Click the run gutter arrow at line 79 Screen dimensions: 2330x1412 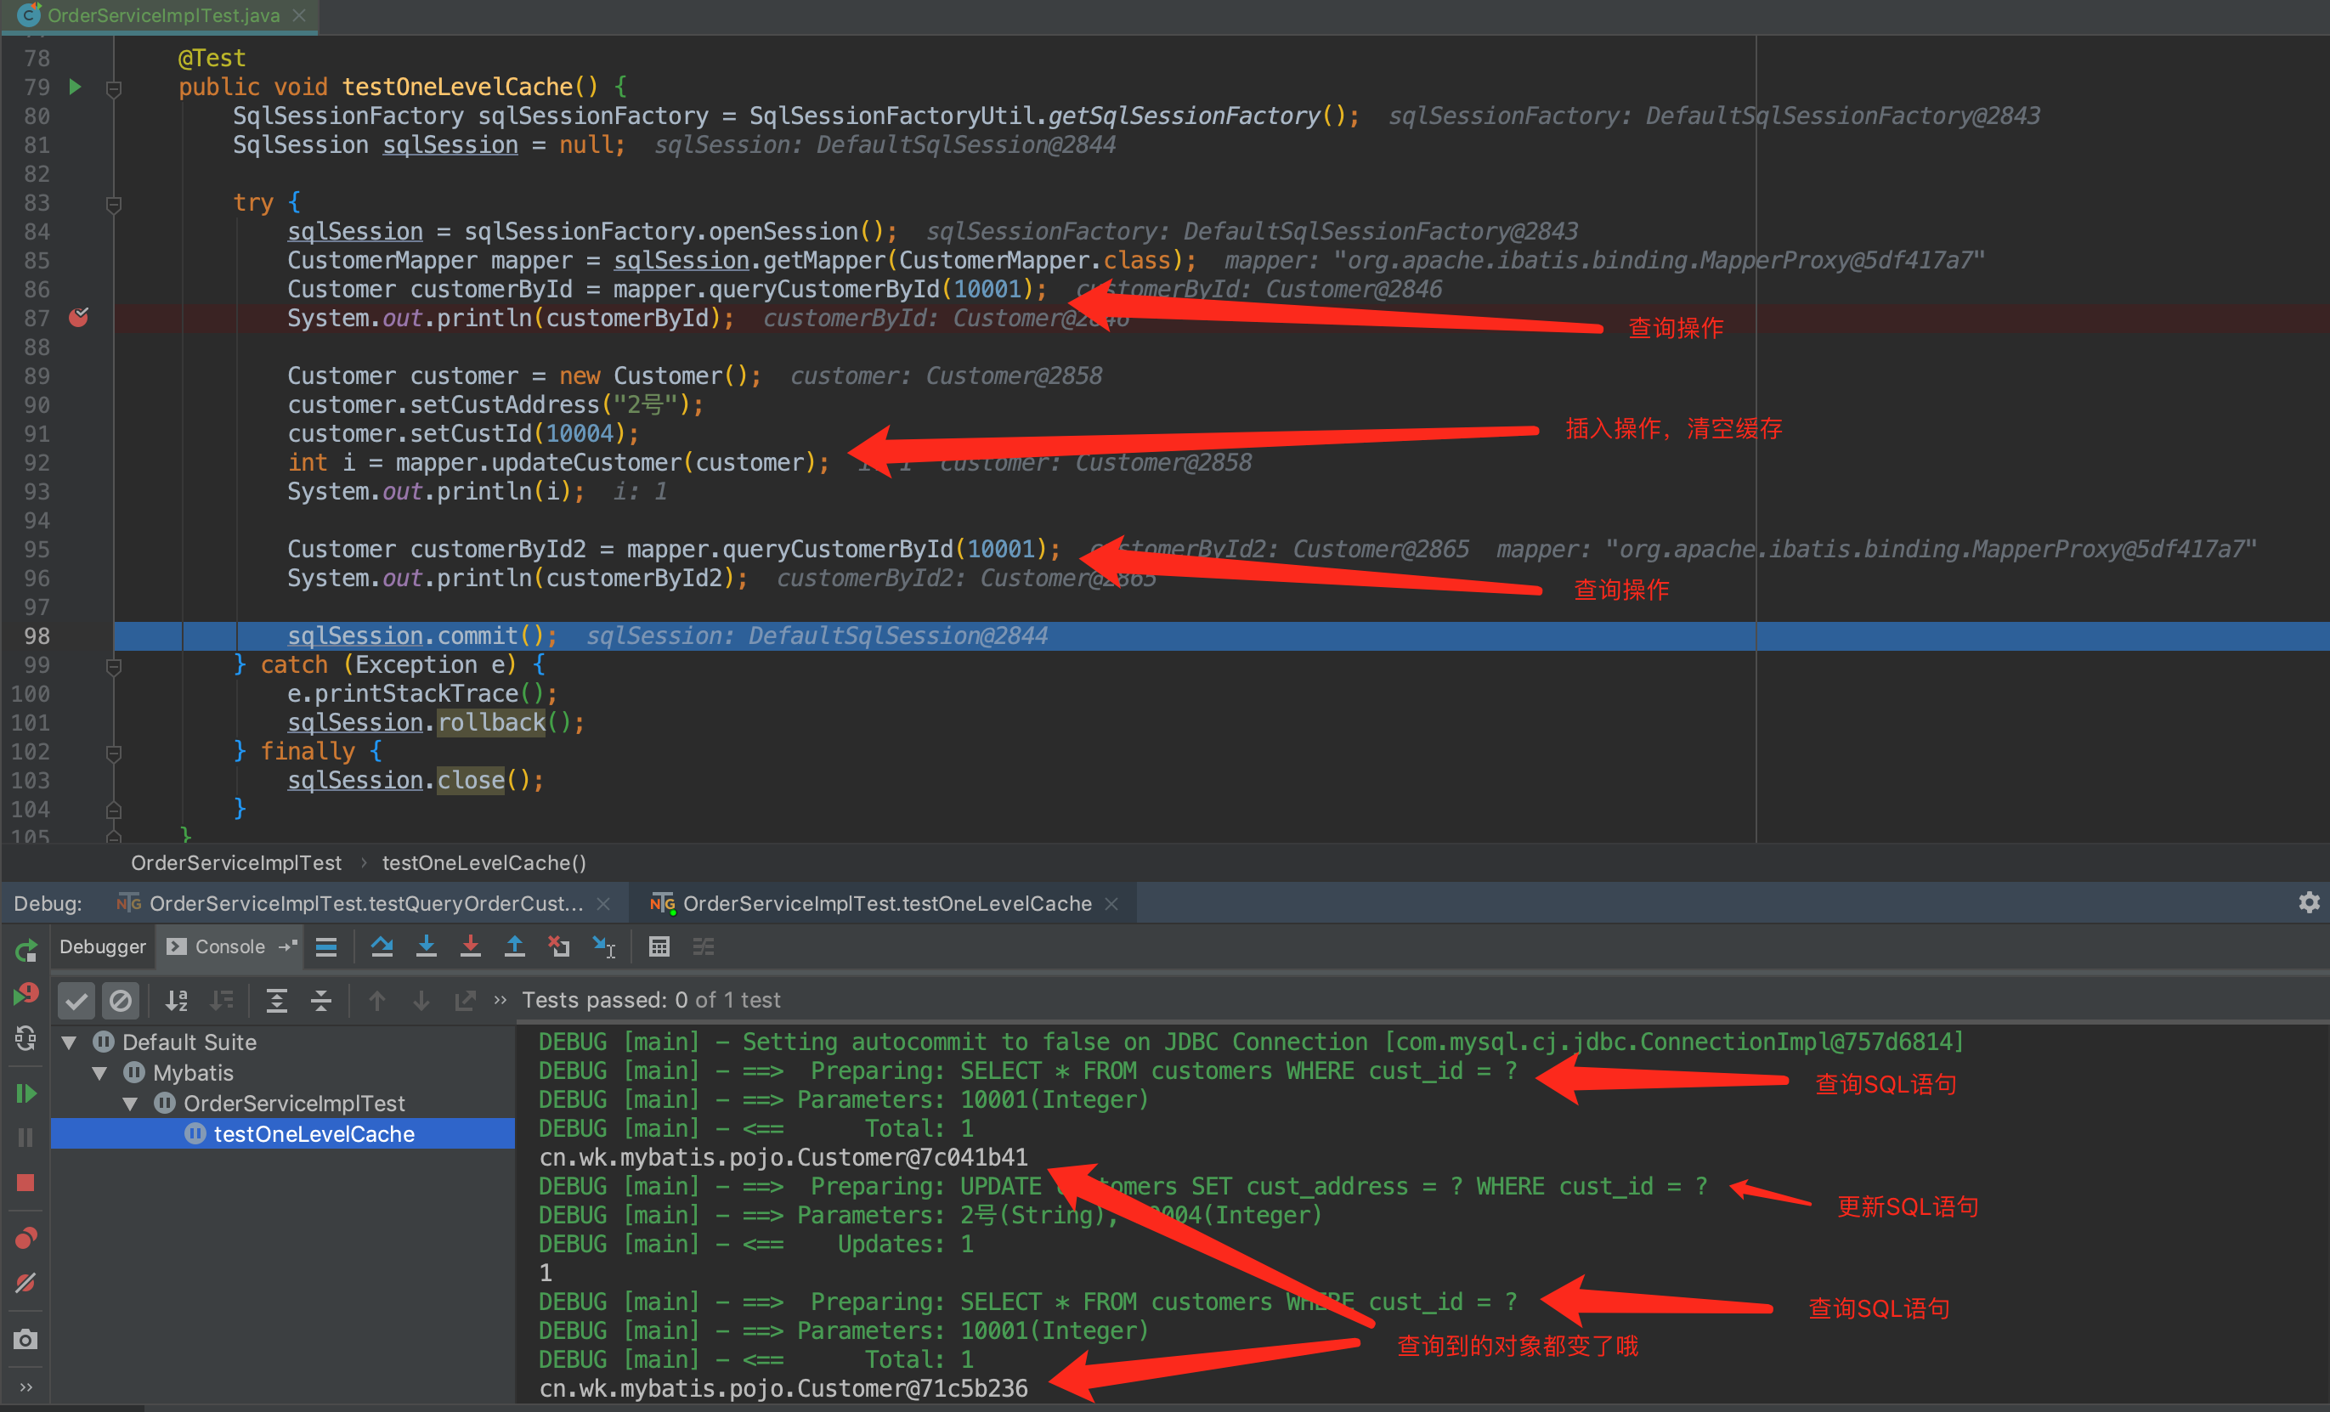tap(76, 87)
